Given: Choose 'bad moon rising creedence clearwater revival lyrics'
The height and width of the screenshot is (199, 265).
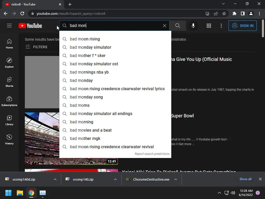Looking at the screenshot, I should tap(115, 89).
